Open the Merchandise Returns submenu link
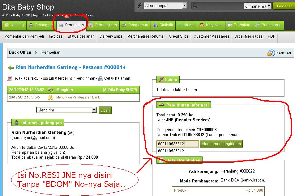295x196 pixels. [145, 36]
